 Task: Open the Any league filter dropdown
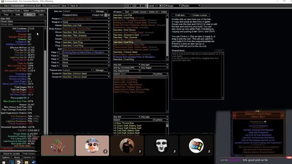(x=155, y=68)
